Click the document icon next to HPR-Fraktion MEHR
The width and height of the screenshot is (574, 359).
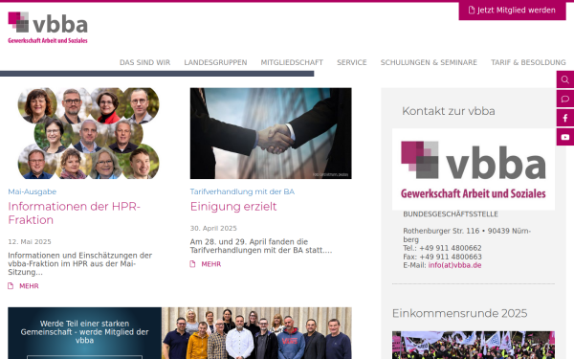tap(11, 285)
